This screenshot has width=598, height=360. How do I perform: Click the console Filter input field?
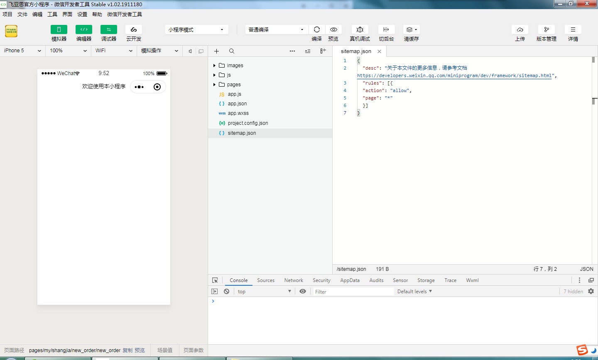353,292
